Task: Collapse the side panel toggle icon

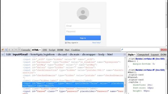Action: click(x=124, y=54)
